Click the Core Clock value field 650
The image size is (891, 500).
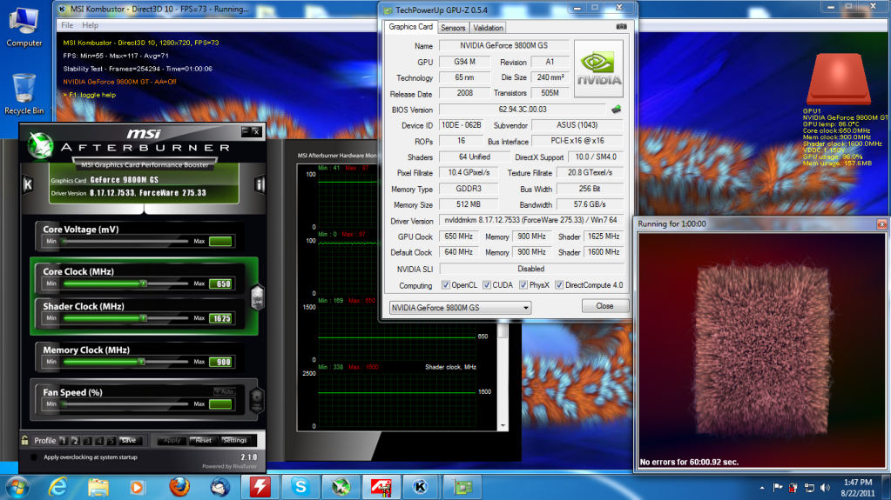pos(220,283)
